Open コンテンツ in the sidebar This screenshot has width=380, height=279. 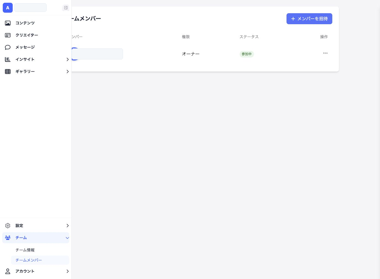coord(36,23)
